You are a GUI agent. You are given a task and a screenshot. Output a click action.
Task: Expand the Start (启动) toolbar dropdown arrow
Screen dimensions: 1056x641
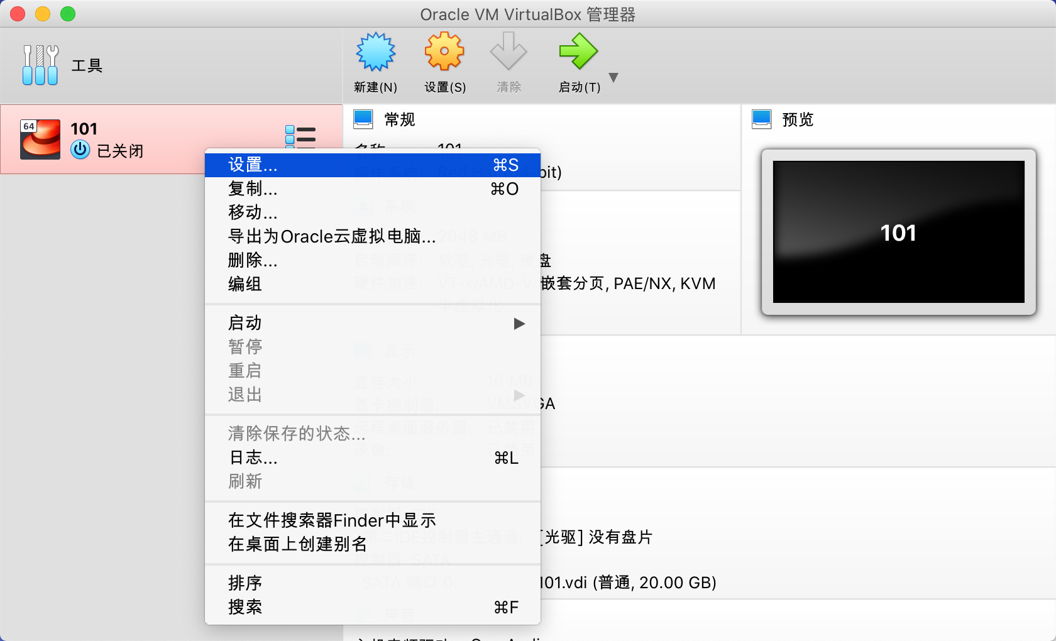[614, 77]
